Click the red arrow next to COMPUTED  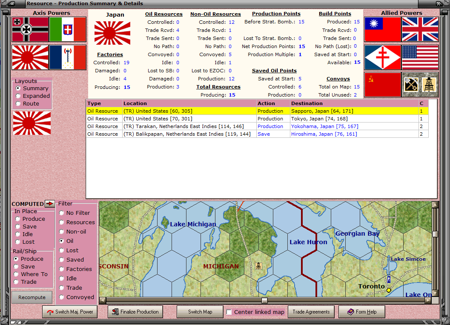[50, 204]
